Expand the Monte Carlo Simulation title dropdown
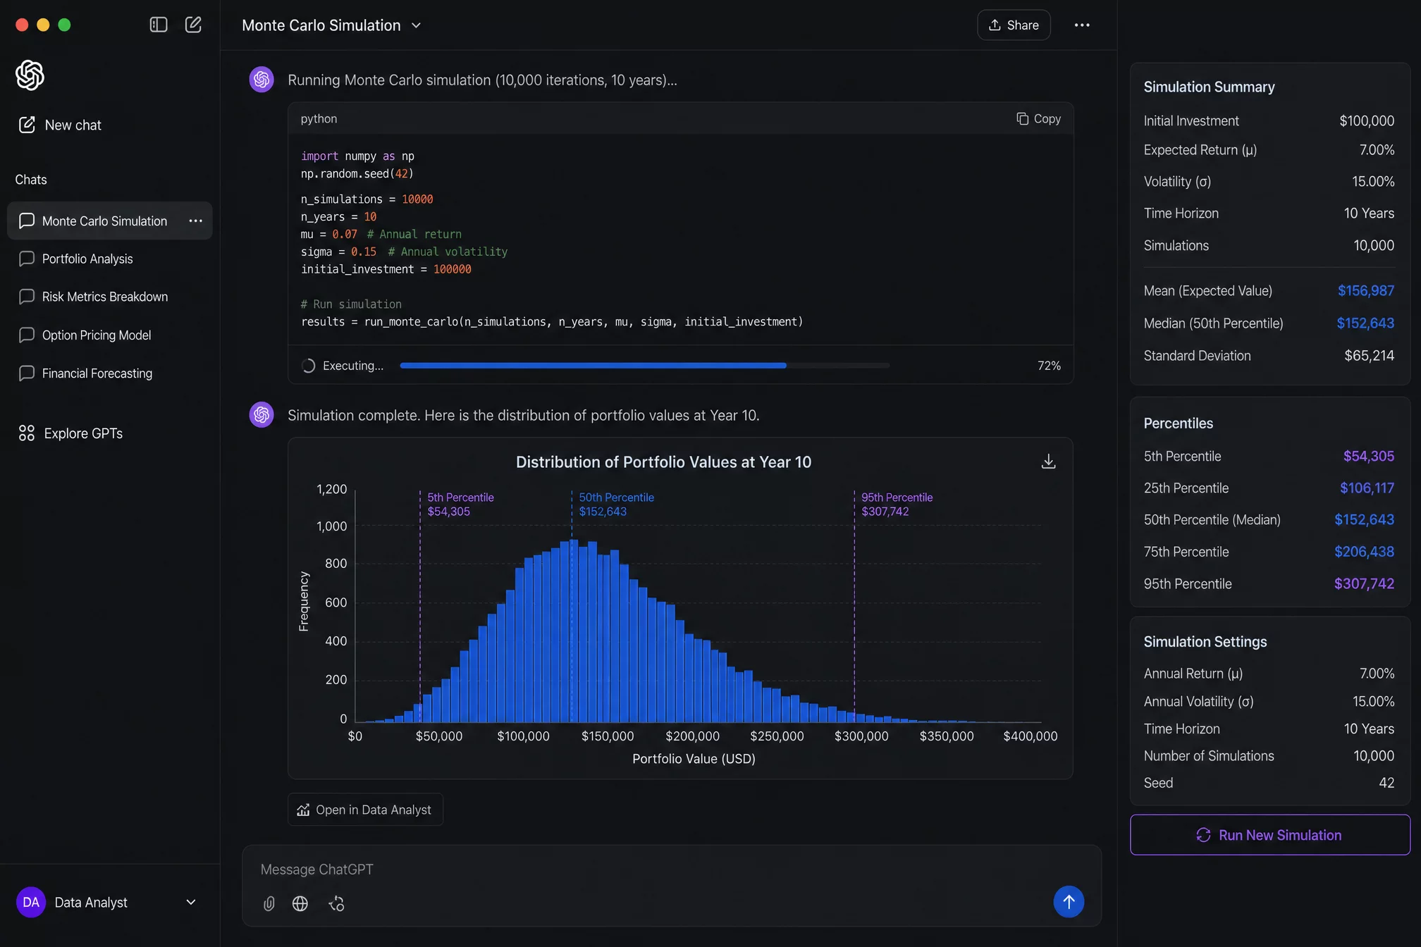Image resolution: width=1421 pixels, height=947 pixels. (x=416, y=25)
